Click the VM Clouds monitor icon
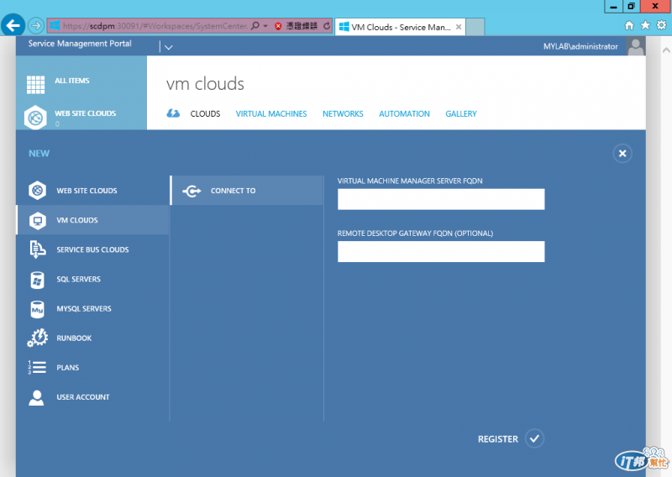The image size is (672, 477). (37, 220)
